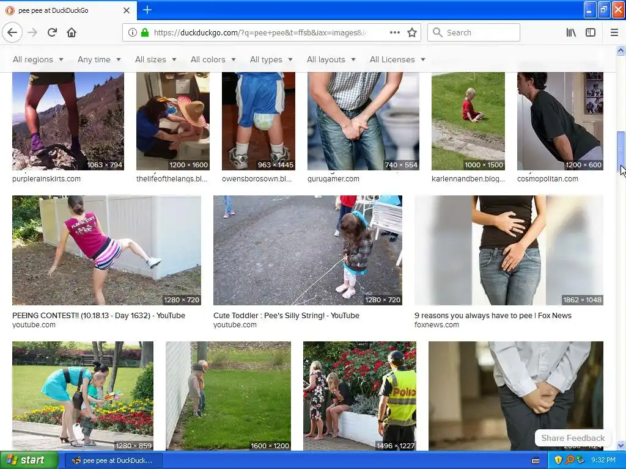The height and width of the screenshot is (469, 626).
Task: Click the Share Feedback button
Action: point(573,438)
